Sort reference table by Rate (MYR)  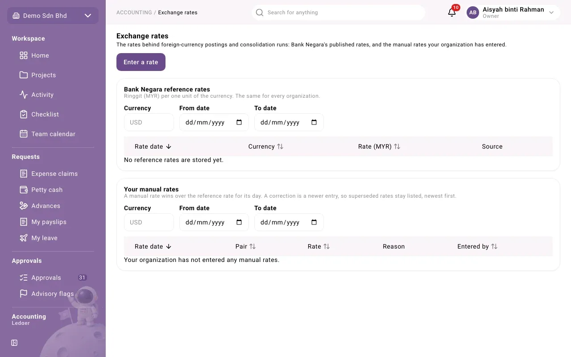[379, 146]
